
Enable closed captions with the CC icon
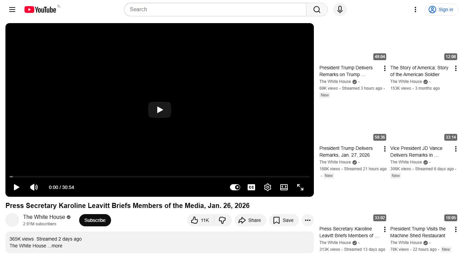click(251, 187)
